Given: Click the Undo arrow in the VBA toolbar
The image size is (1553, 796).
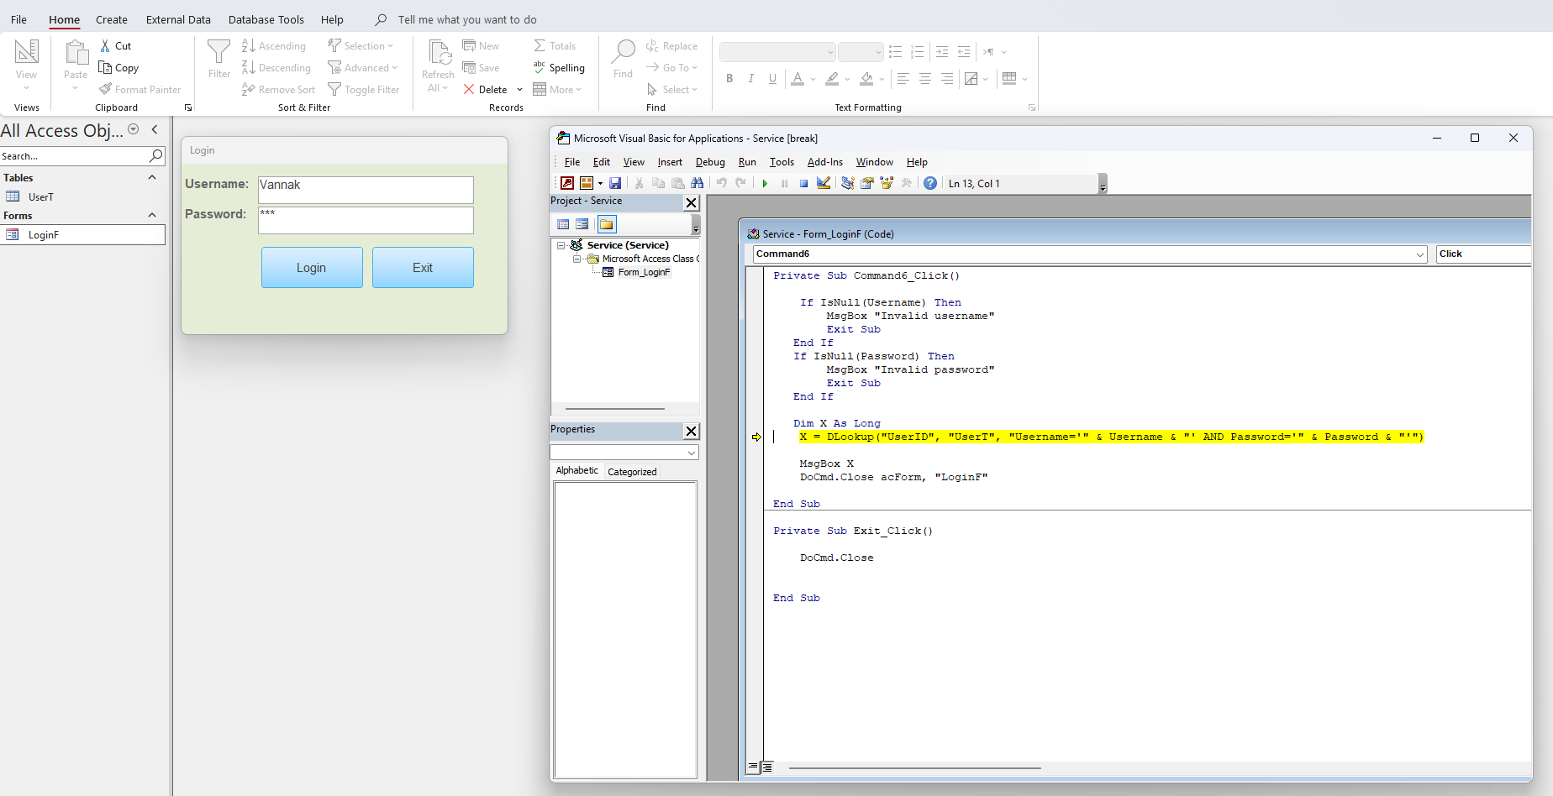Looking at the screenshot, I should pyautogui.click(x=721, y=183).
